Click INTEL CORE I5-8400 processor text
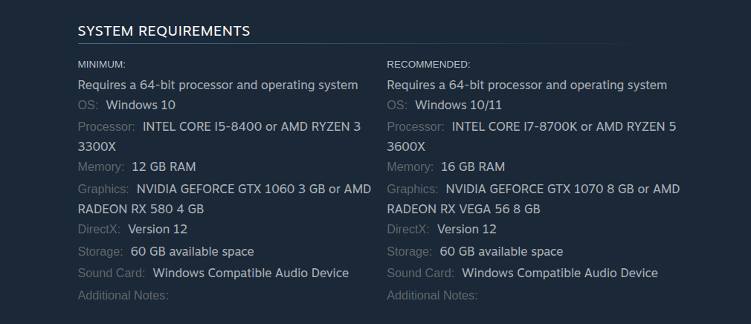Screen dimensions: 751x324 pyautogui.click(x=202, y=127)
